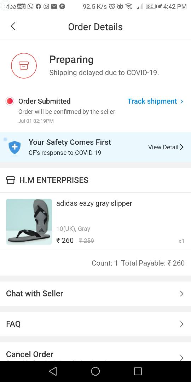Tap the Android home circle button
Image resolution: width=191 pixels, height=382 pixels.
point(95,371)
